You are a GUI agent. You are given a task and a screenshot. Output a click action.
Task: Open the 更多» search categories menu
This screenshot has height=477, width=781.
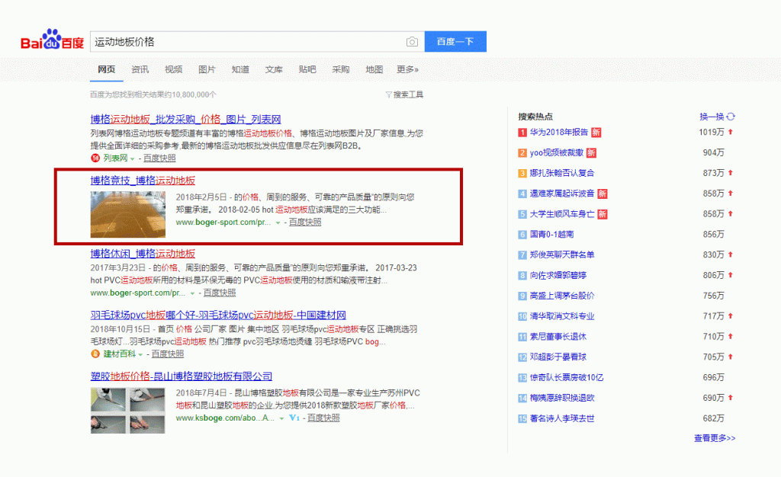tap(407, 69)
